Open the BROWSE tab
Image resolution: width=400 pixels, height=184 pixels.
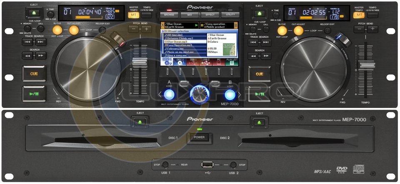(169, 14)
